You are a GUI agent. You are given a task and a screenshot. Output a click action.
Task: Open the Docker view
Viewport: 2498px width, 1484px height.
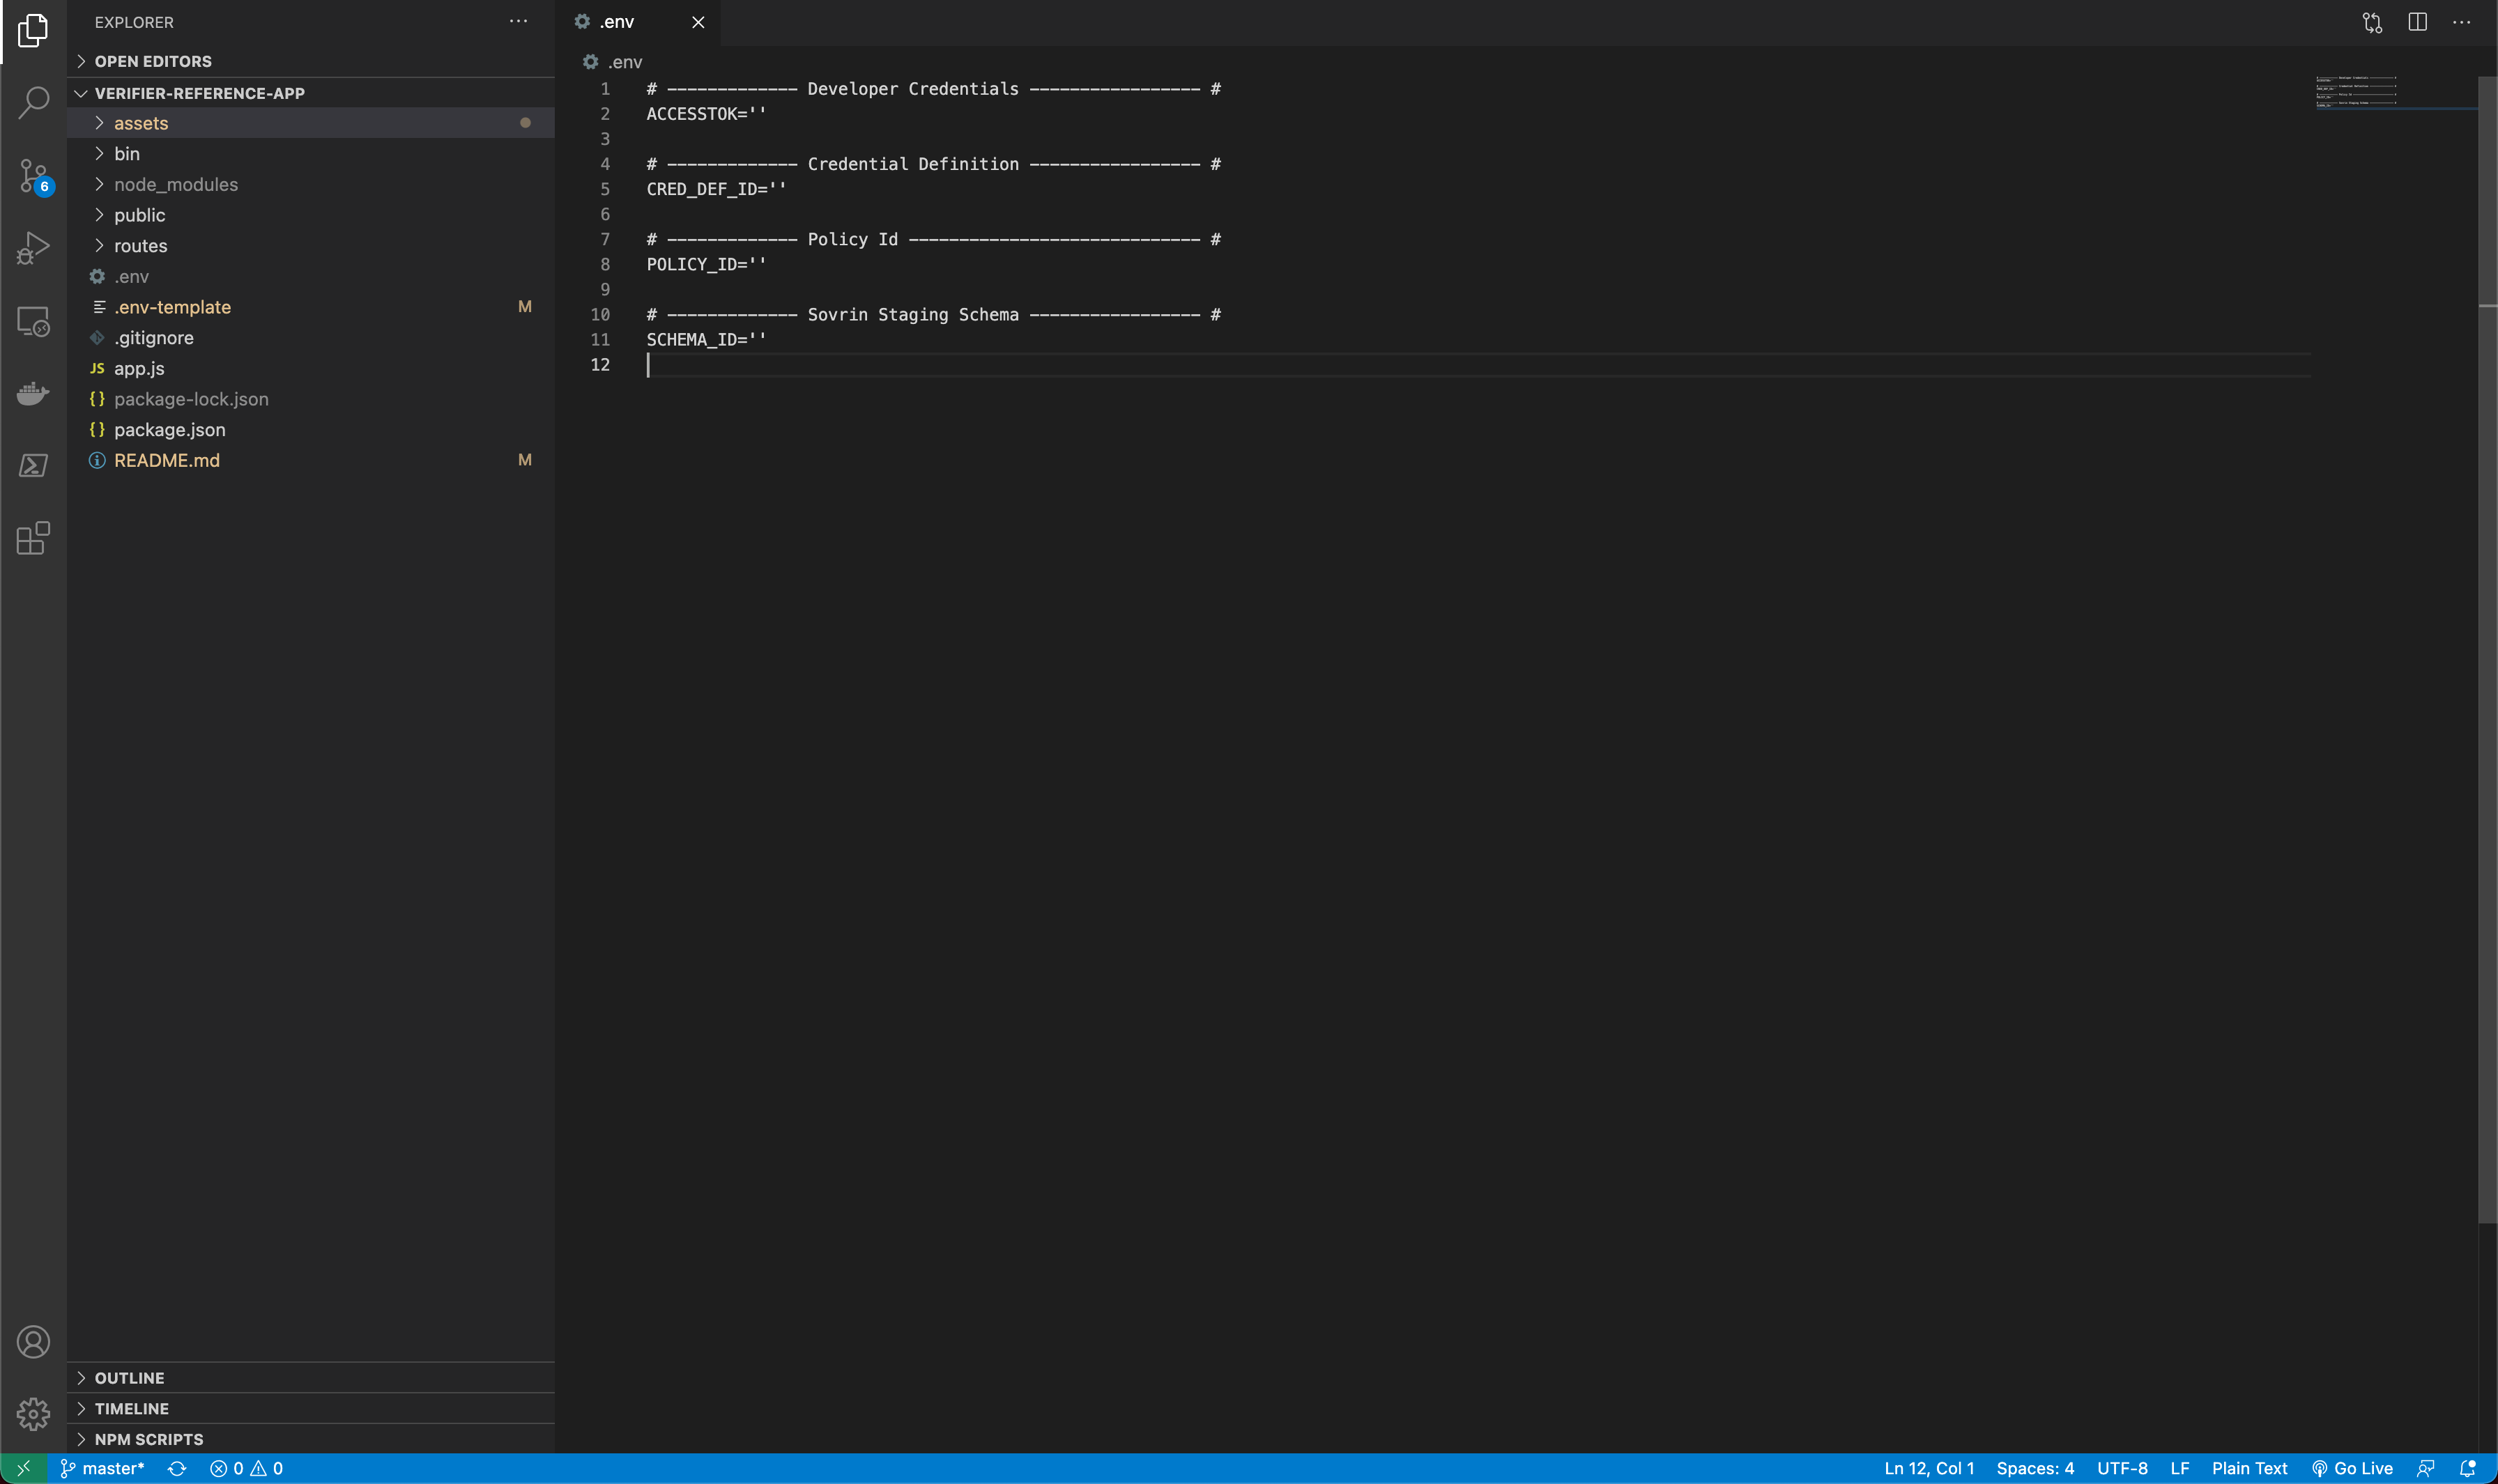point(33,393)
